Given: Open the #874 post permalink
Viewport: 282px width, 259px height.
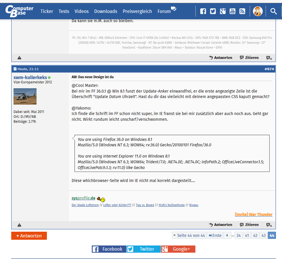Looking at the screenshot, I should pos(269,69).
